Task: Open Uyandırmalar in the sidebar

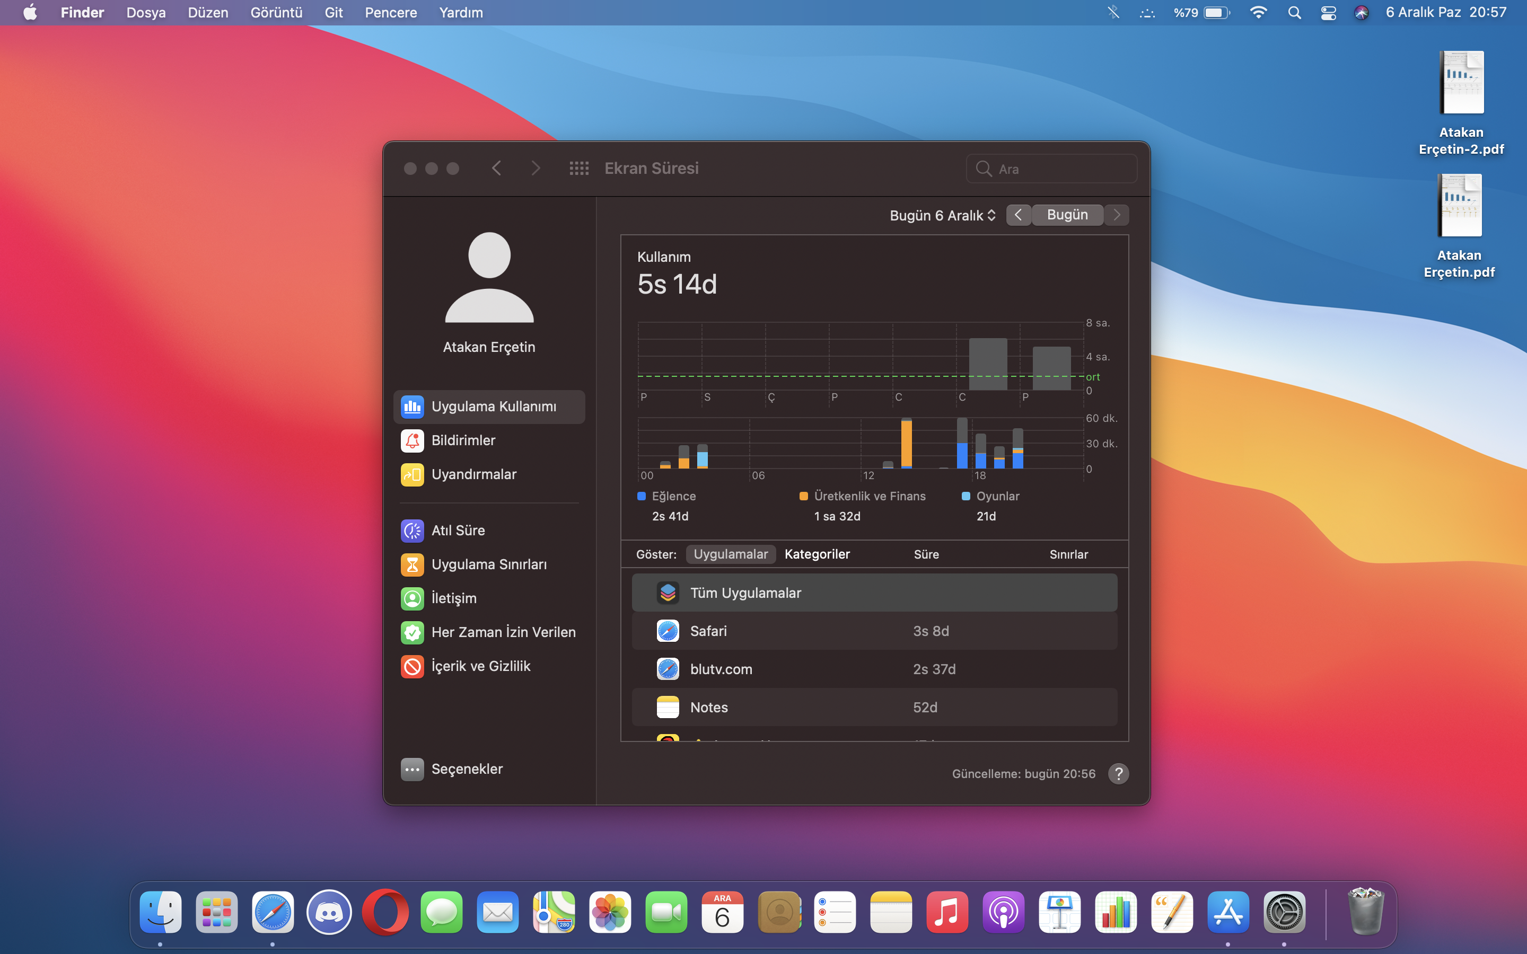Action: (x=489, y=474)
